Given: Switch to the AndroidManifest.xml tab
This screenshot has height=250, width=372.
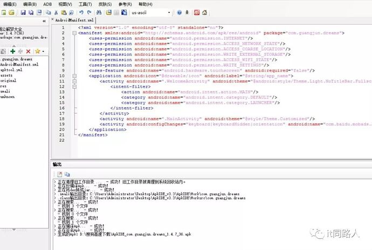Looking at the screenshot, I should tap(71, 20).
